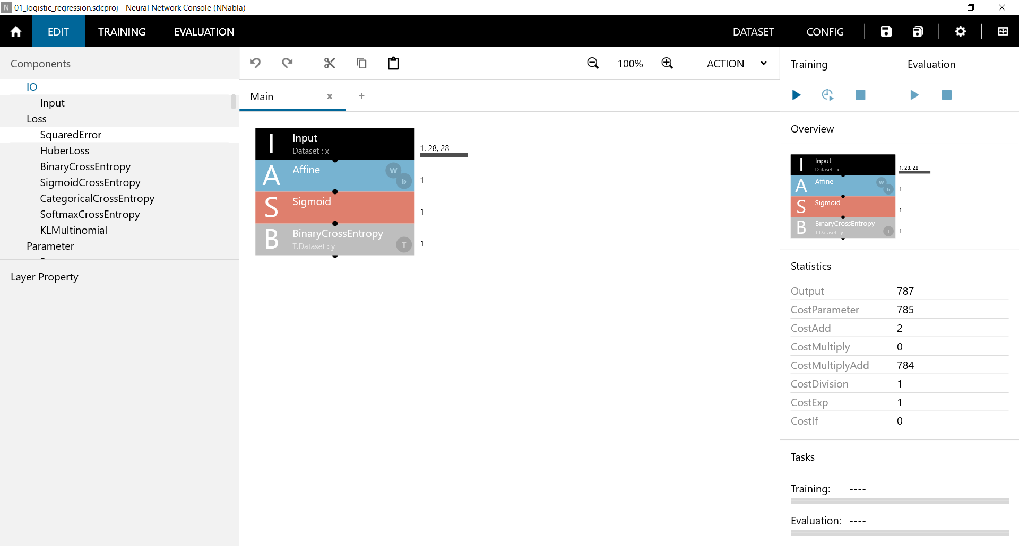Click the undo arrow icon
The image size is (1019, 546).
(x=255, y=64)
